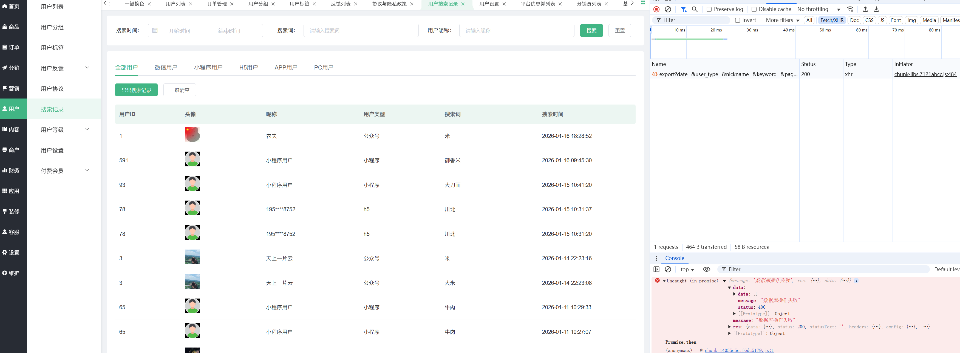Viewport: 960px width, 353px height.
Task: Open the No throttling dropdown
Action: [818, 9]
